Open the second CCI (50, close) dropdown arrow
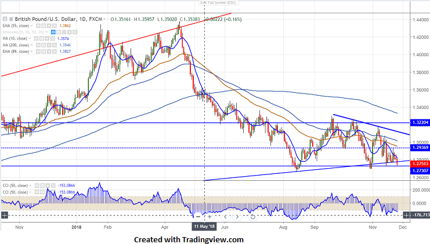Screen dimensions: 430x244 coord(30,192)
